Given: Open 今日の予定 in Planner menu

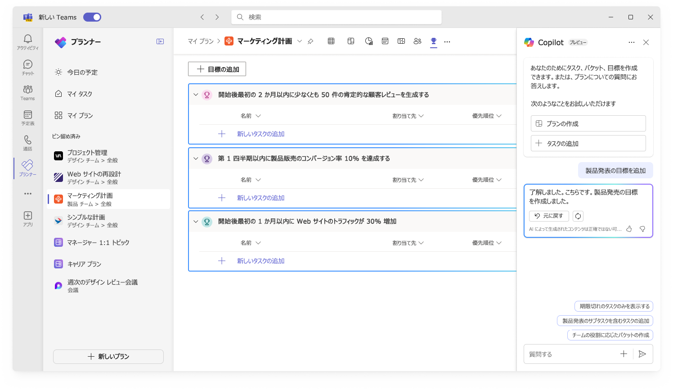Looking at the screenshot, I should 109,72.
